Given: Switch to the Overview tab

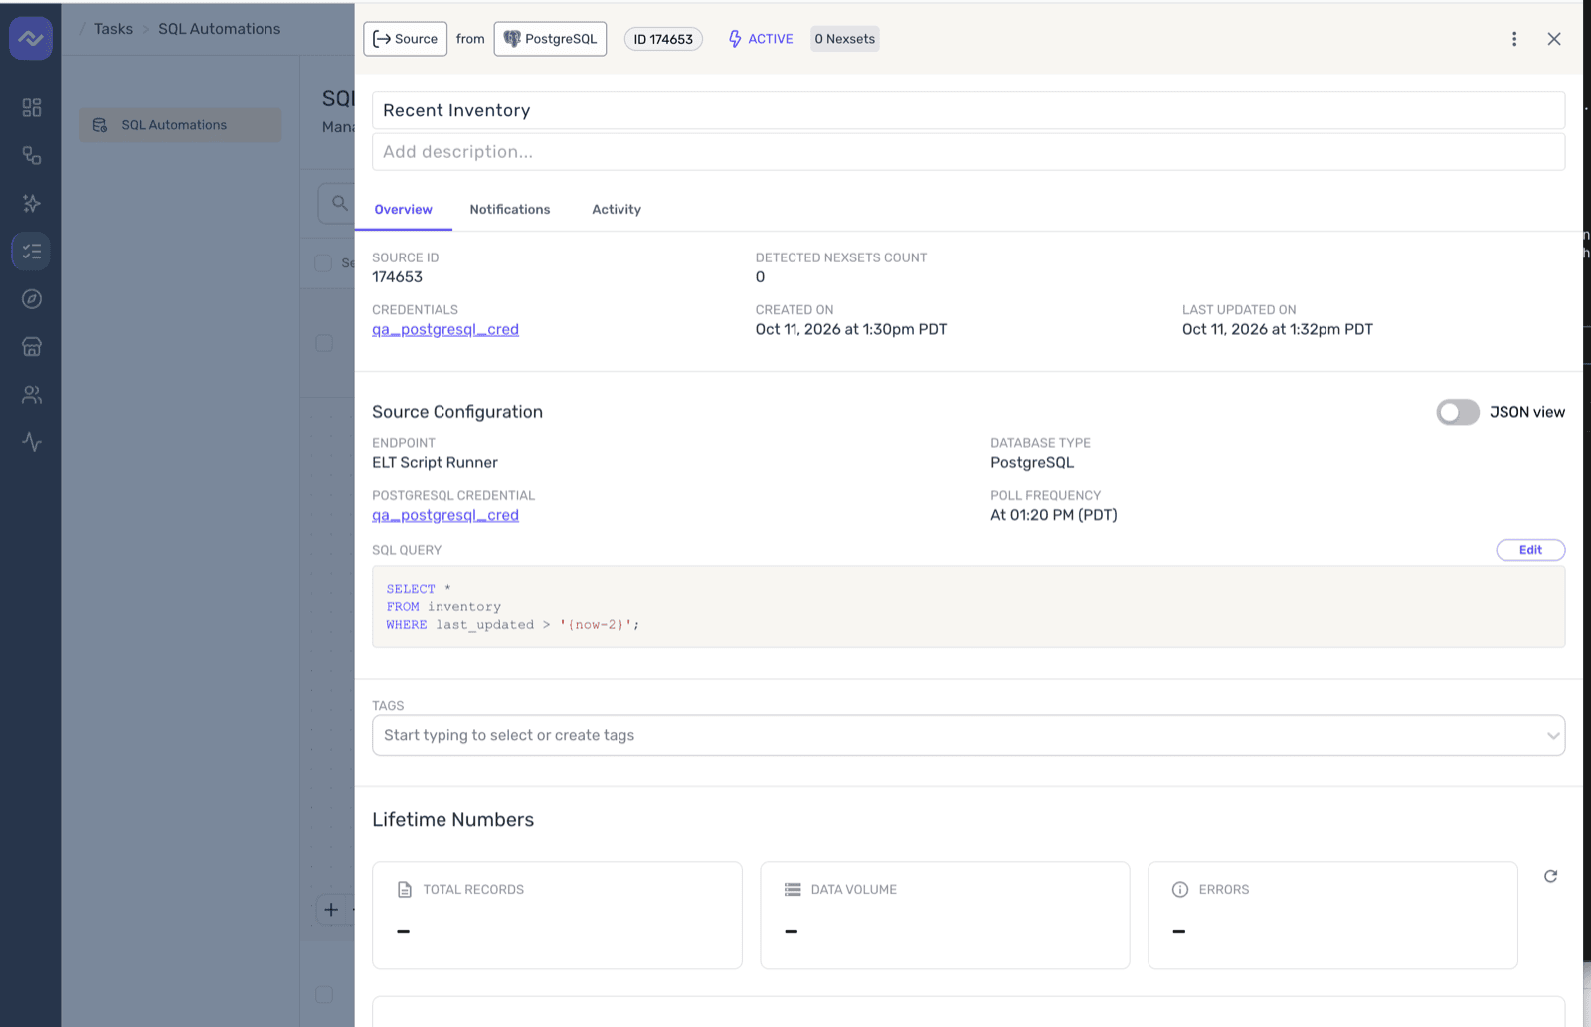Looking at the screenshot, I should click(x=403, y=210).
